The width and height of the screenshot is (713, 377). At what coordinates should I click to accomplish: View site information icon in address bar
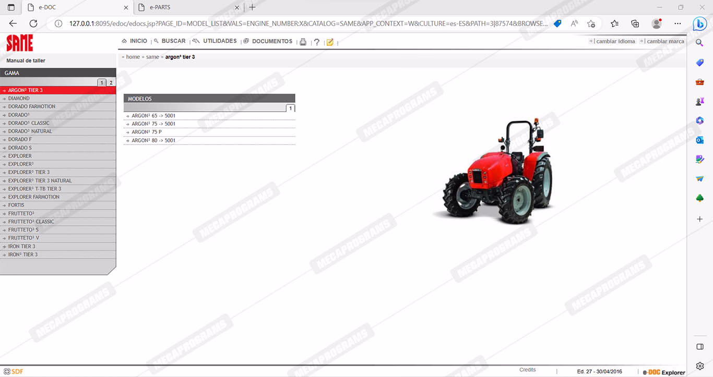coord(58,23)
